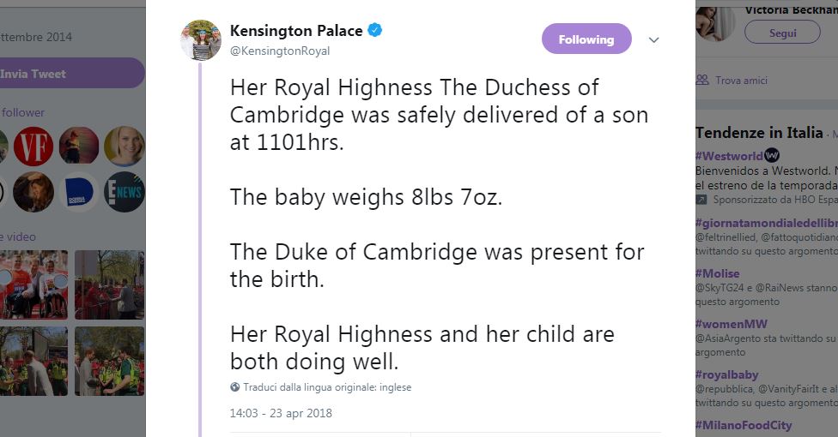This screenshot has width=838, height=437.
Task: Expand the tweet options chevron
Action: 653,40
